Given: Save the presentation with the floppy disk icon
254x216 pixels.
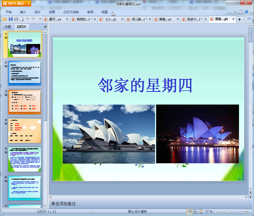Looking at the screenshot, I should tap(11, 19).
